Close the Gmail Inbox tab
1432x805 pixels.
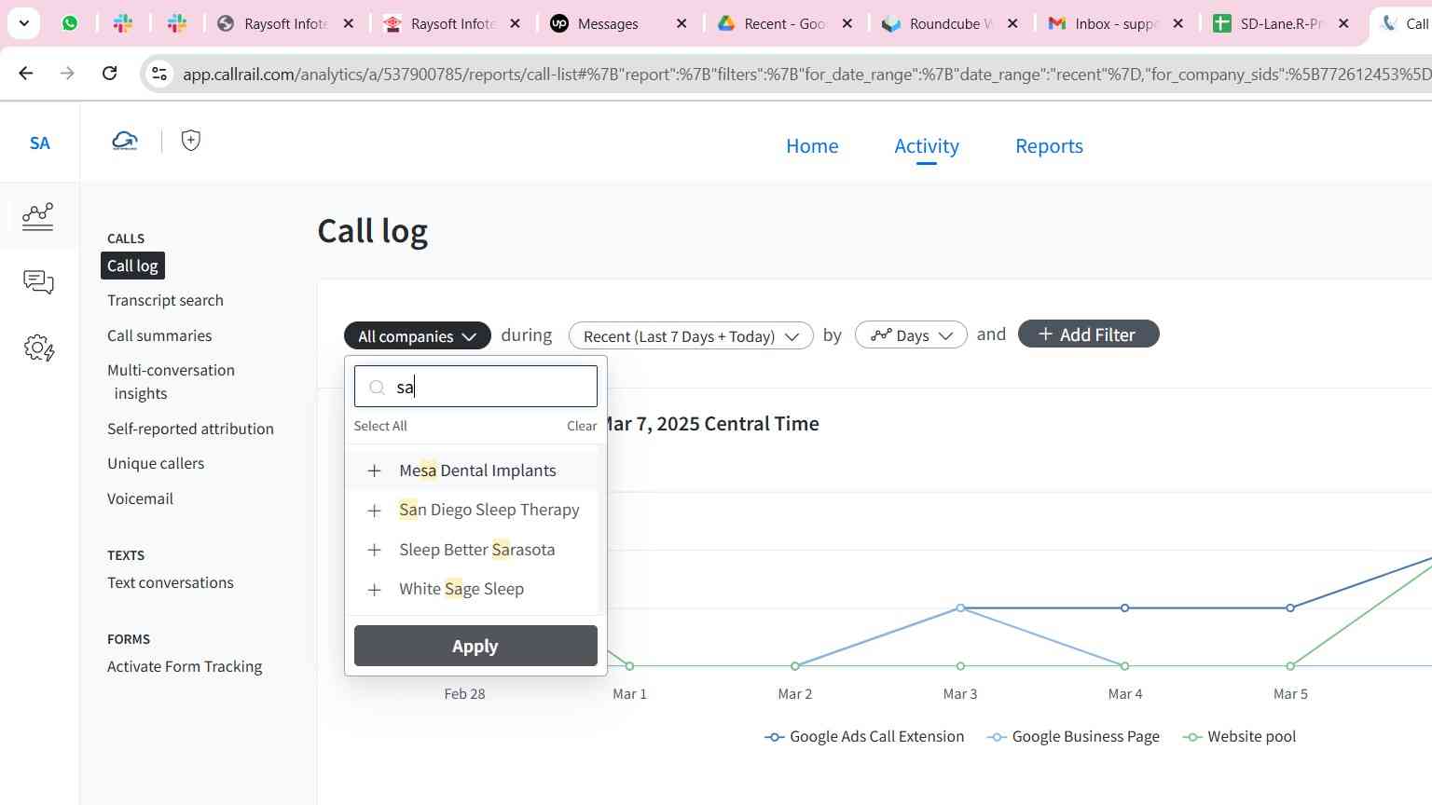click(x=1178, y=23)
